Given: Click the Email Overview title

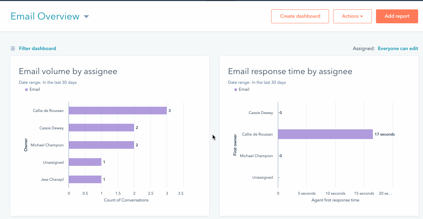Looking at the screenshot, I should (x=45, y=16).
